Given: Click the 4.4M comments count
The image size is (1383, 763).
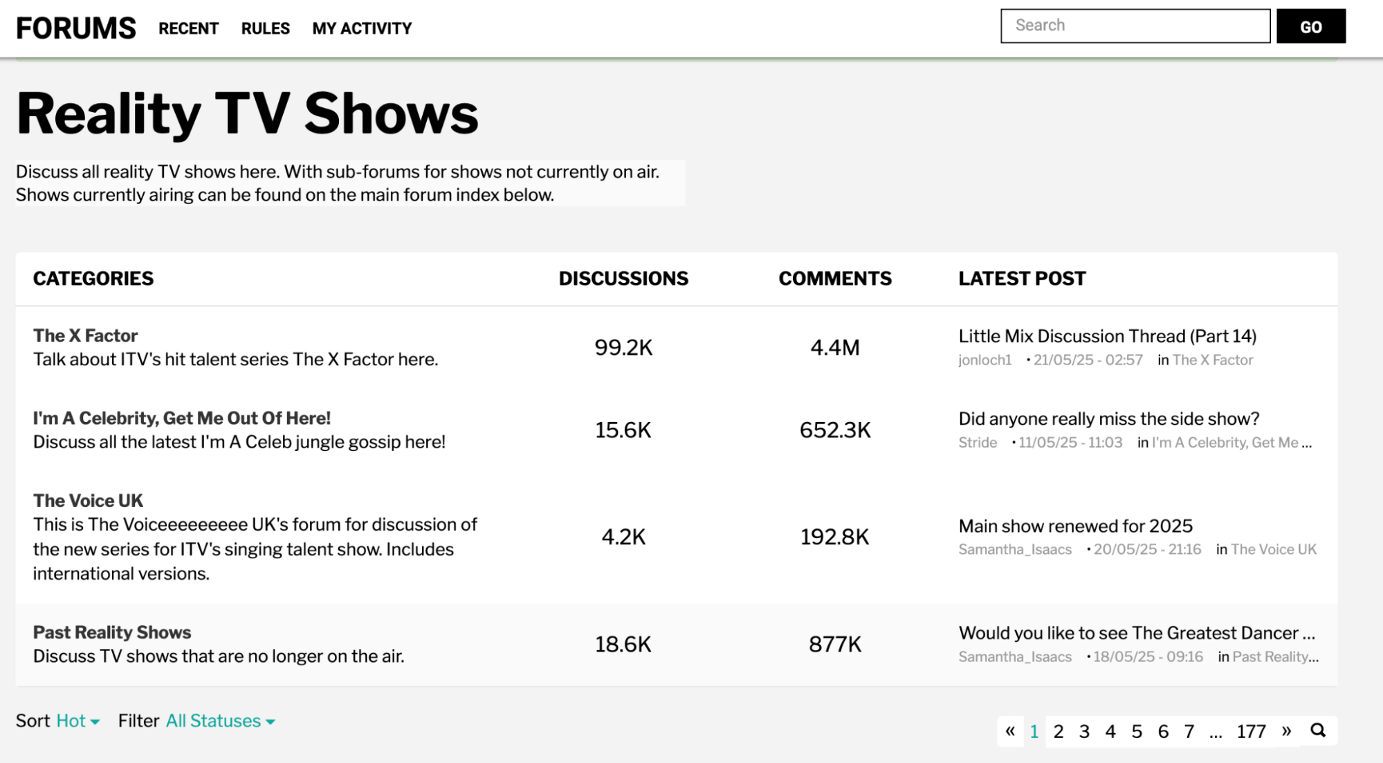Looking at the screenshot, I should pyautogui.click(x=835, y=347).
